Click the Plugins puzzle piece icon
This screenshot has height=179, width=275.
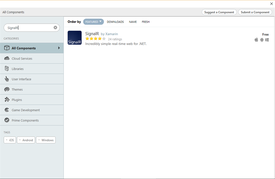point(7,99)
